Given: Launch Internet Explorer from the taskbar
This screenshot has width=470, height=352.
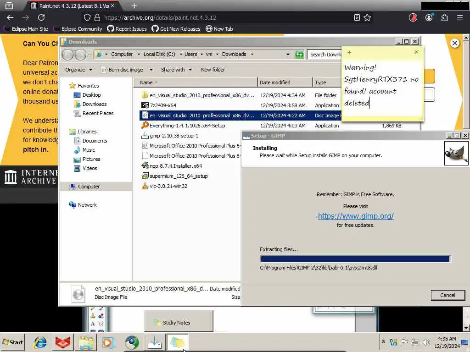Looking at the screenshot, I should (x=40, y=342).
